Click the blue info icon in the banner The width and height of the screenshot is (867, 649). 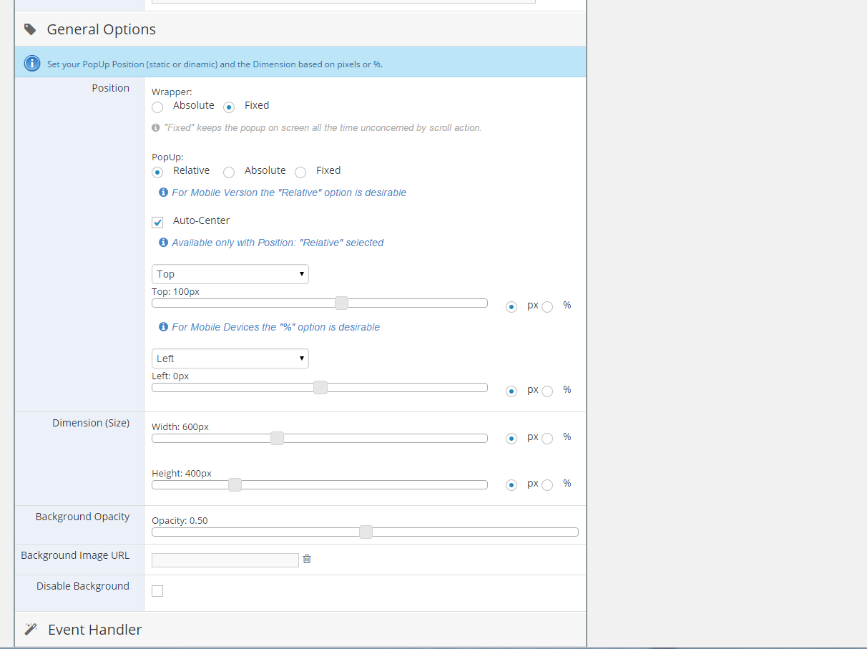[x=32, y=64]
